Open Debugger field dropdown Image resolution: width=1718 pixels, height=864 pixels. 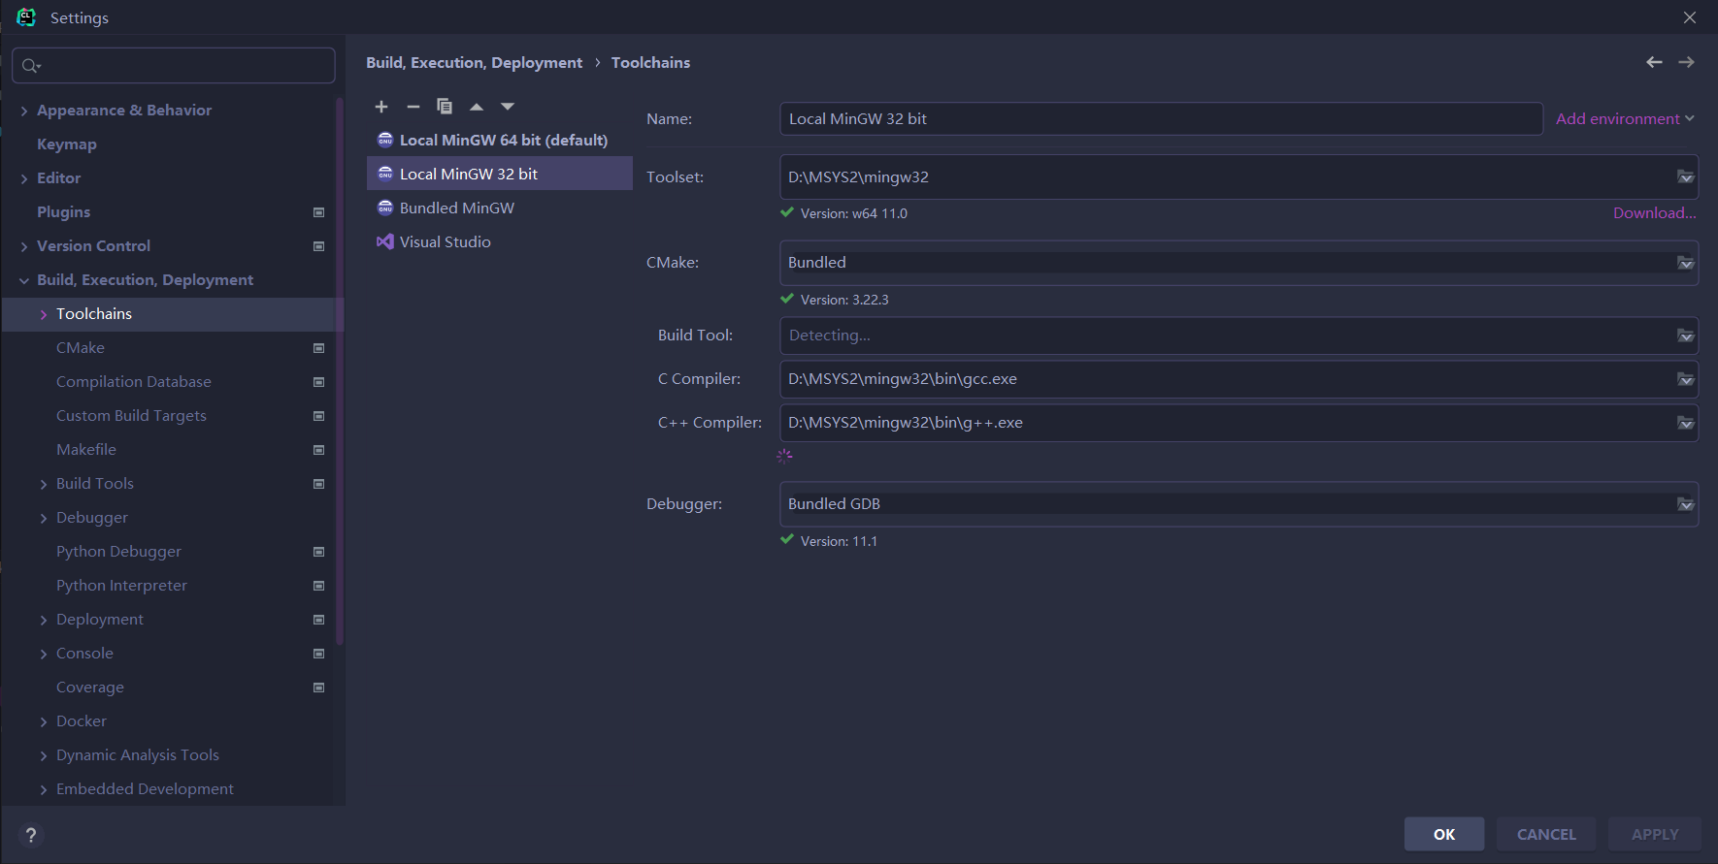pyautogui.click(x=1685, y=504)
